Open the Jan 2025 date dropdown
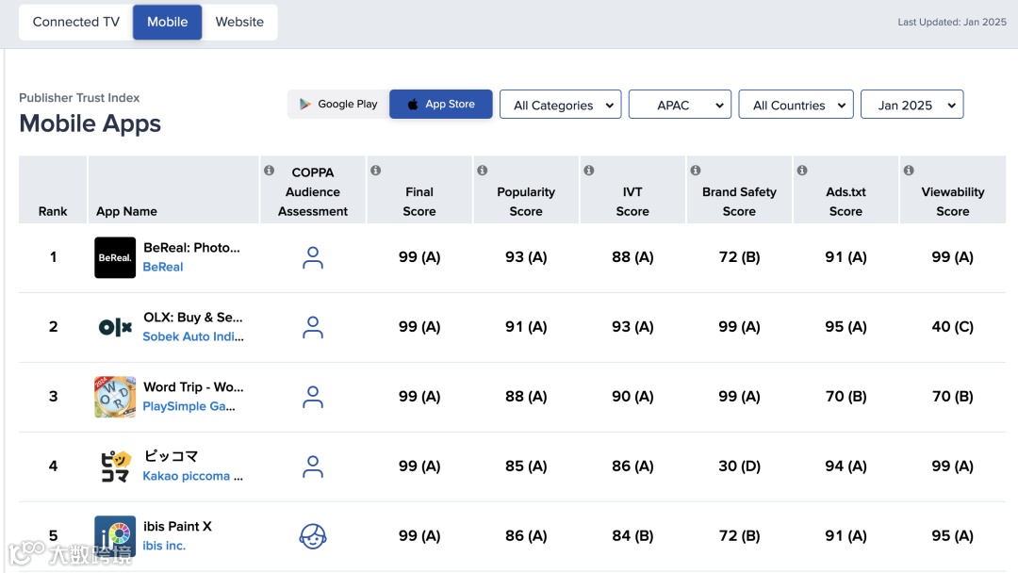Image resolution: width=1018 pixels, height=573 pixels. (x=912, y=106)
